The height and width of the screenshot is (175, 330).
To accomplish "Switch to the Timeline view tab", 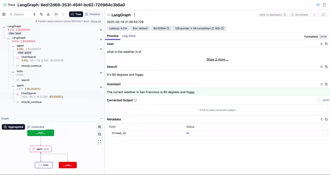I will [x=92, y=14].
